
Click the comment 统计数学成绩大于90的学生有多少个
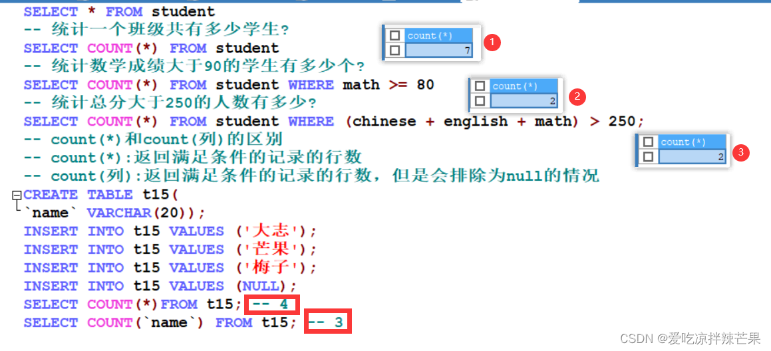pos(194,66)
